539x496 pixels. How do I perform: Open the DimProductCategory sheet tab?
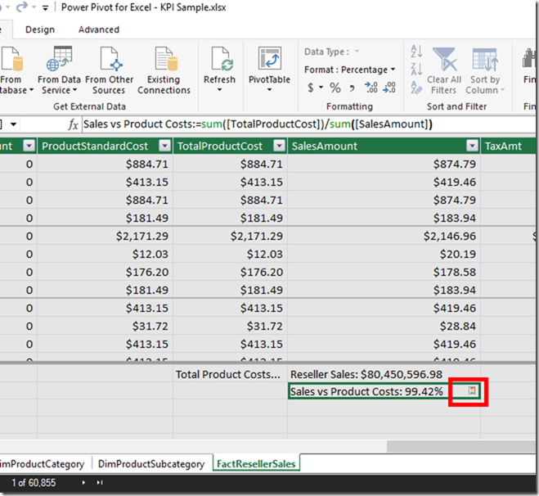tap(42, 463)
